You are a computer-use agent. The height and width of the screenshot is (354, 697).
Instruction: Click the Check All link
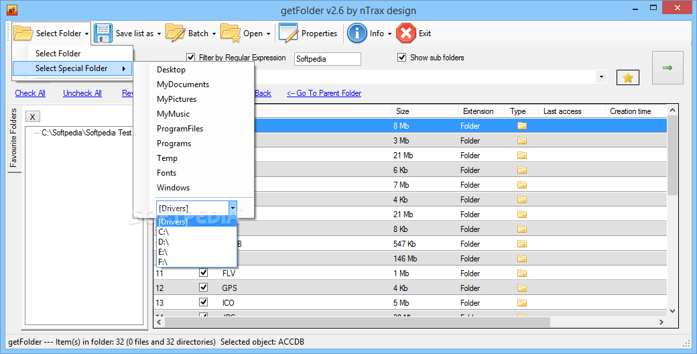point(30,93)
